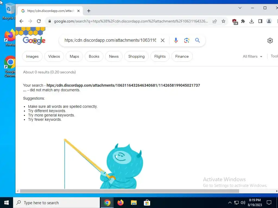Select the Firefox desktop shortcut
278x208 pixels.
point(10,38)
